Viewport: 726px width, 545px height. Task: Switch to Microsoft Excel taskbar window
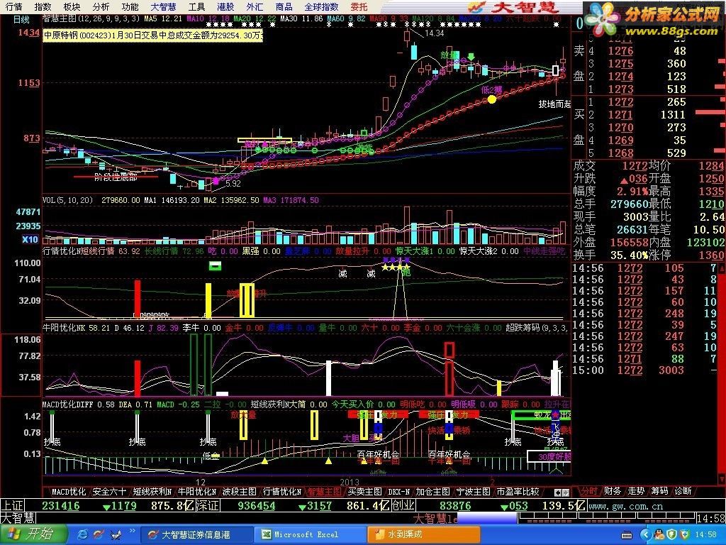(311, 534)
